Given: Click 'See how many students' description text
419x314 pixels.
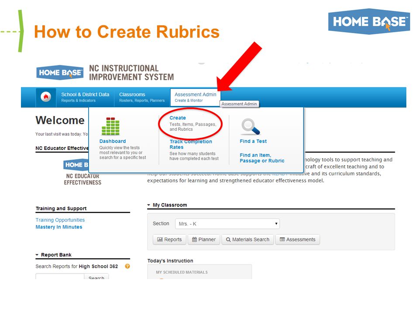Looking at the screenshot, I should coord(194,156).
